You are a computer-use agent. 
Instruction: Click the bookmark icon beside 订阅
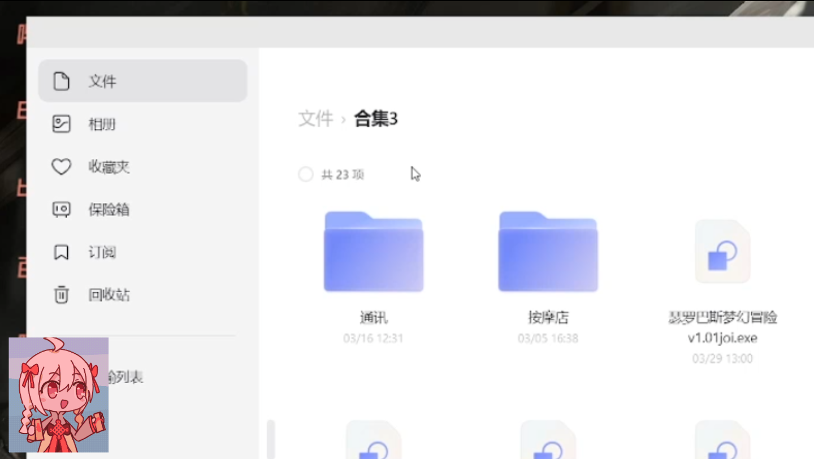61,252
